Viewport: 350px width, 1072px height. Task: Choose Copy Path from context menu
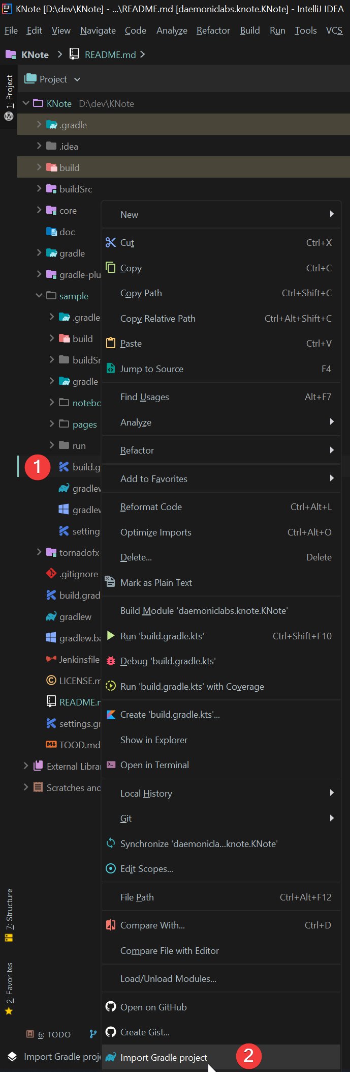tap(221, 293)
